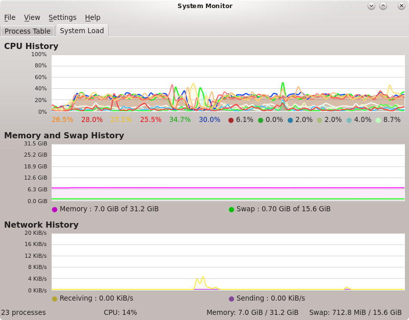The height and width of the screenshot is (320, 409).
Task: Select the System Load tab
Action: pyautogui.click(x=82, y=31)
